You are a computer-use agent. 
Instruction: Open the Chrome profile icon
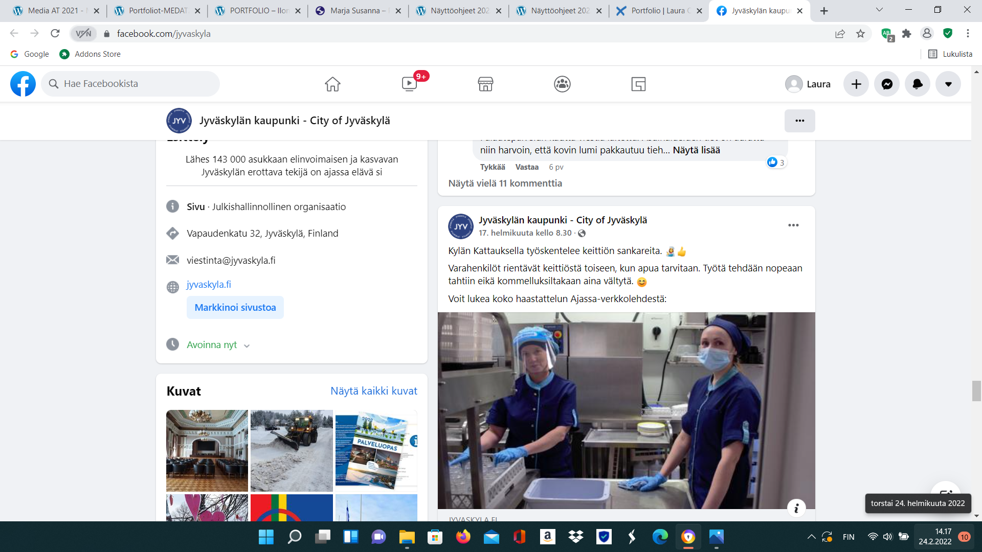pos(927,34)
